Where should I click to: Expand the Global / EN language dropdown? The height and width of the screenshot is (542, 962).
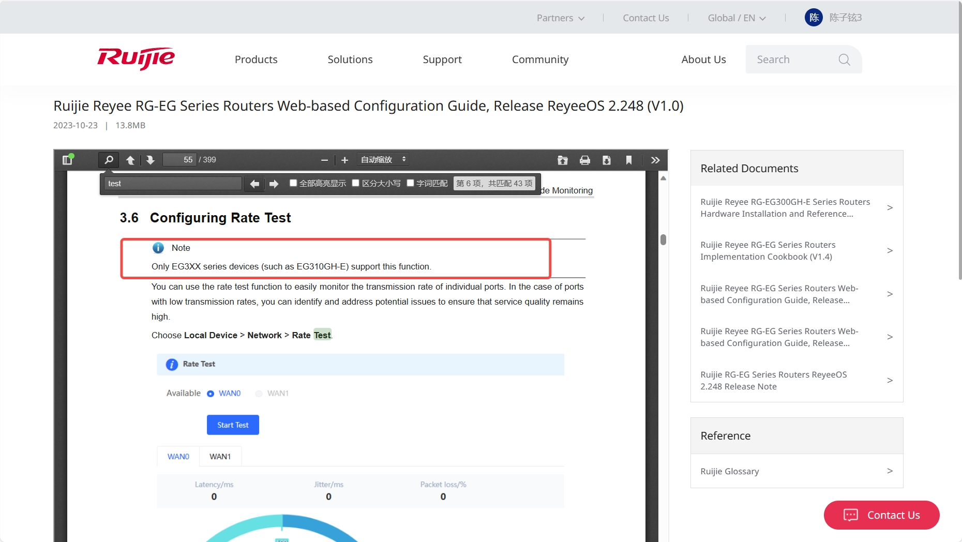(736, 18)
